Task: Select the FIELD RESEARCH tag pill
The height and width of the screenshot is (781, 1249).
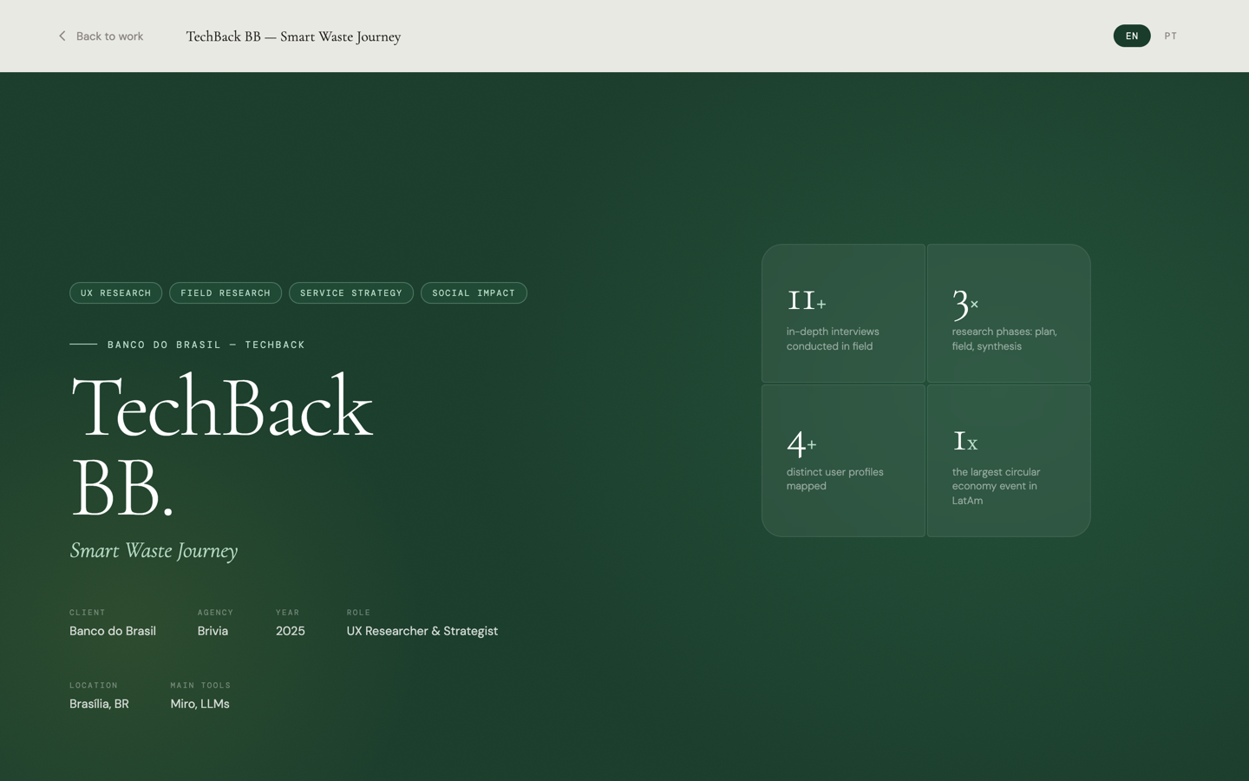Action: (x=225, y=292)
